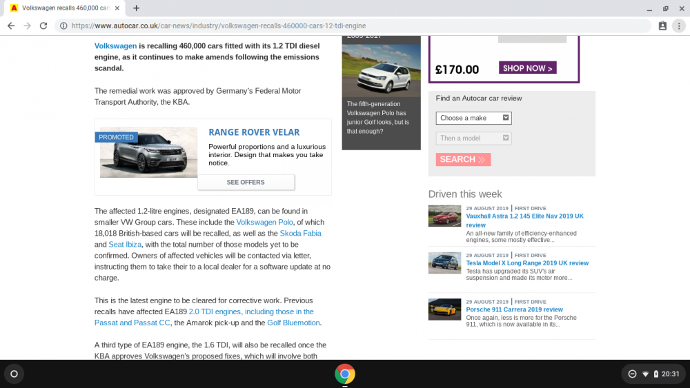Expand the Then a model dropdown
Viewport: 690px width, 388px height.
(x=473, y=138)
